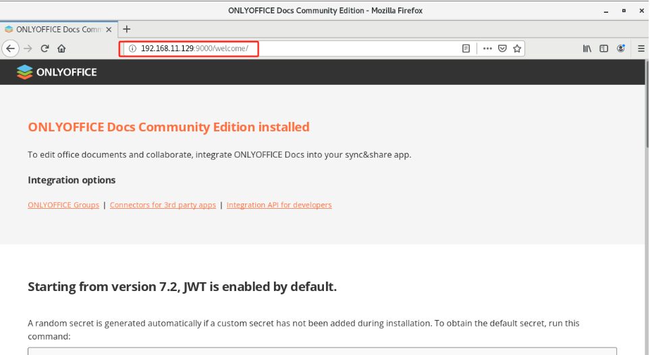Open Connectors for 3rd party apps link

click(163, 205)
